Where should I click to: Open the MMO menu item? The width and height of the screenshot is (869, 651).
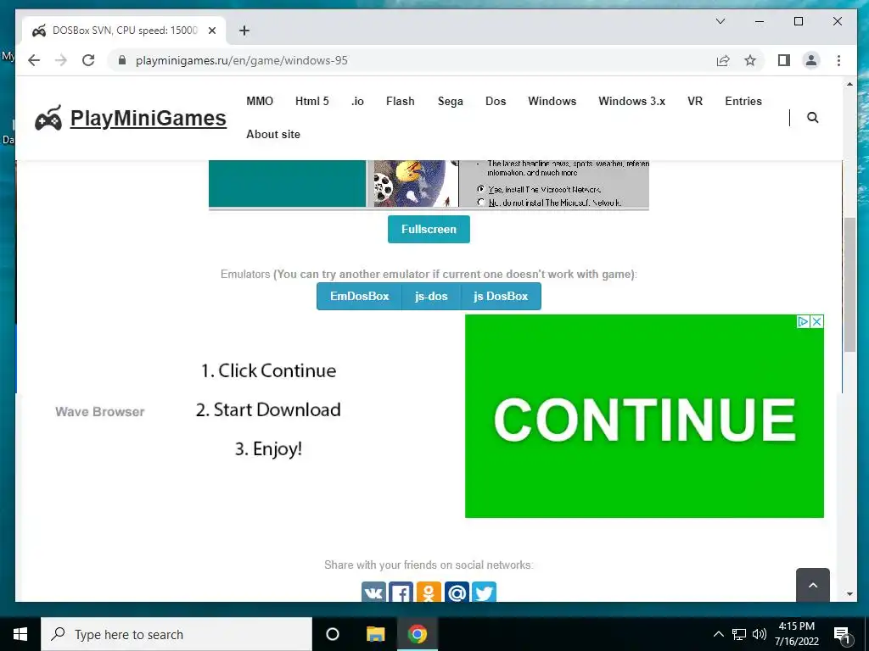click(x=260, y=101)
